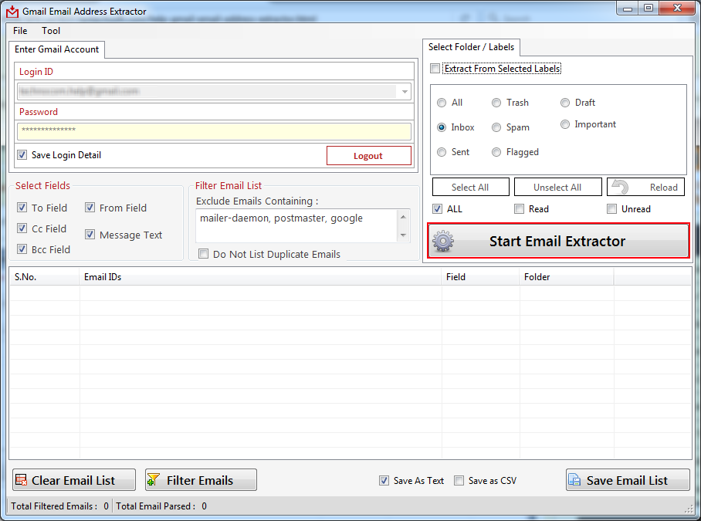Enable Save as CSV checkbox

point(459,480)
